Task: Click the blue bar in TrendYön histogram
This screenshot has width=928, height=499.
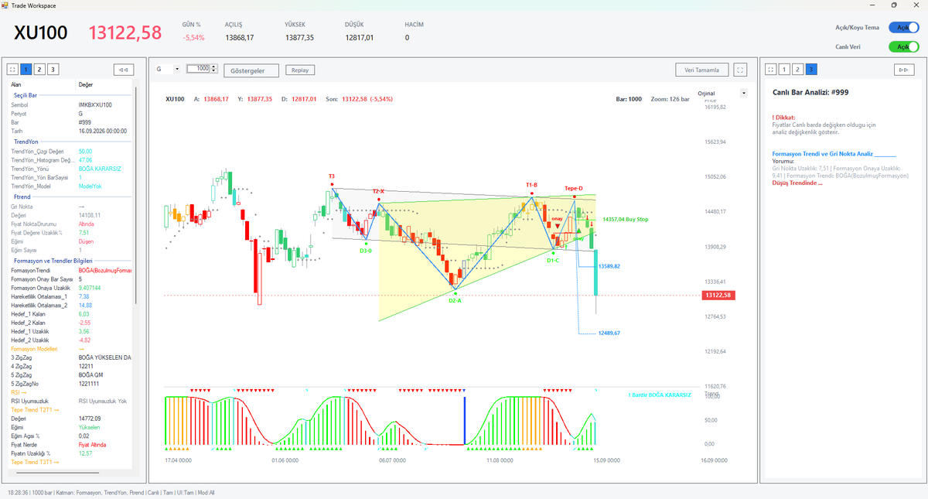Action: [465, 421]
